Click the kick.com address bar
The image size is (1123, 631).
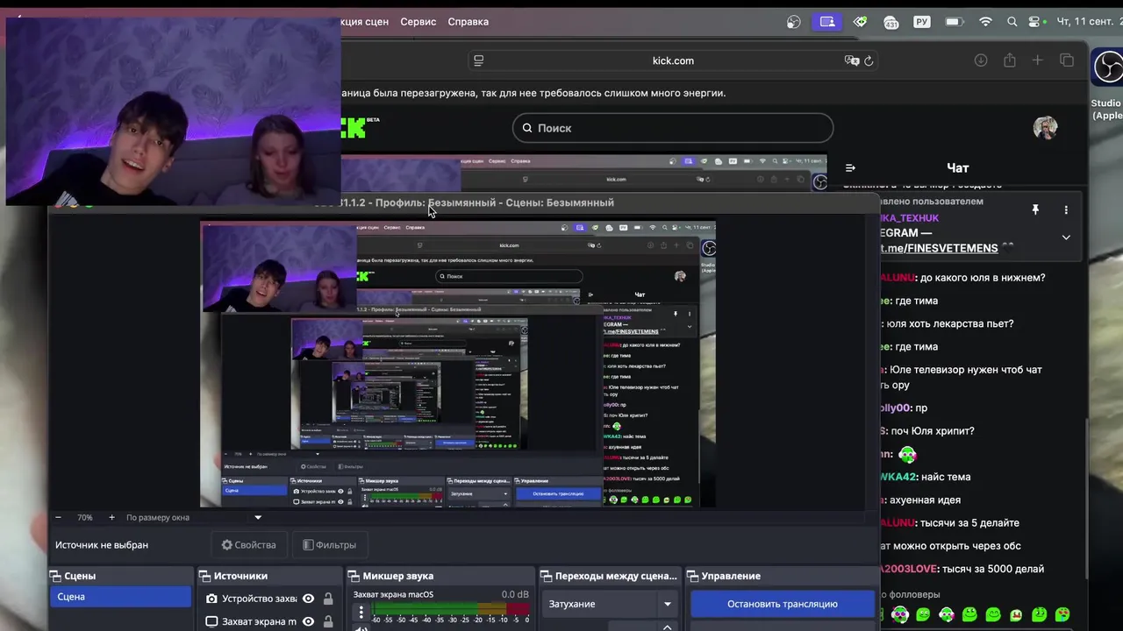pos(673,60)
